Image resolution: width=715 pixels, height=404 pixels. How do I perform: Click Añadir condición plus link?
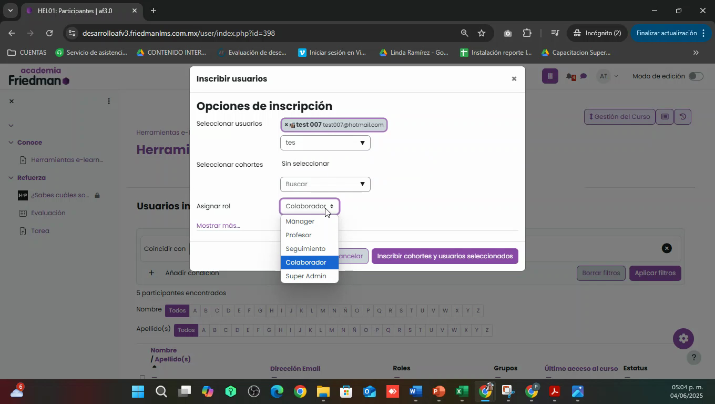coord(183,273)
